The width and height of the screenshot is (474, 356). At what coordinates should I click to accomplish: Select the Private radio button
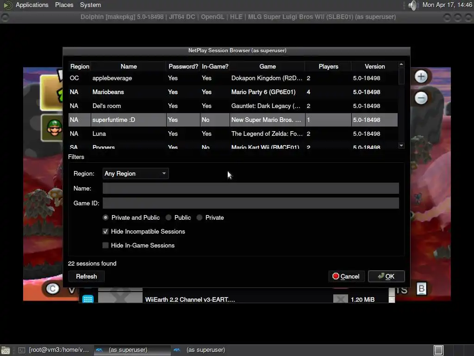click(200, 218)
